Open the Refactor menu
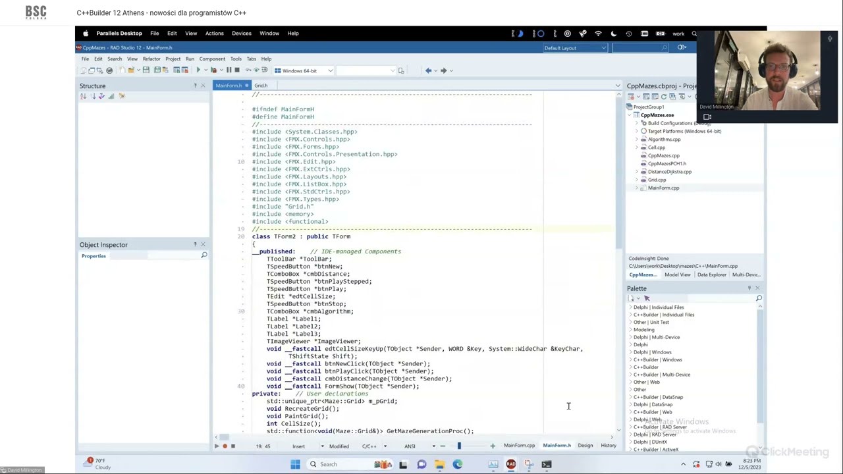 [x=151, y=59]
